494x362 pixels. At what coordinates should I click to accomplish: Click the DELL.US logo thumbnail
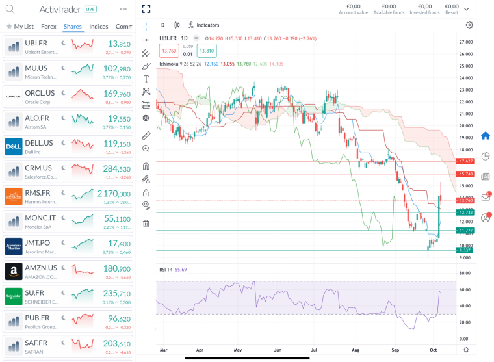coord(14,147)
